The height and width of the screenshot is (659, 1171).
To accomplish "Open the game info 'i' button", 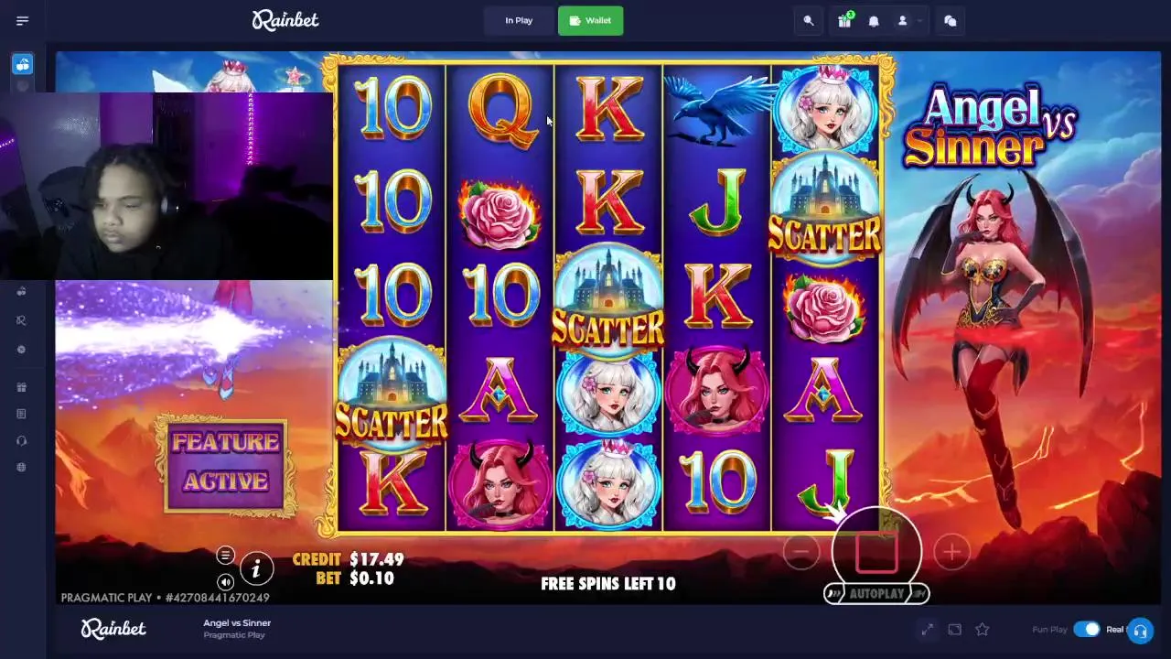I will click(256, 569).
